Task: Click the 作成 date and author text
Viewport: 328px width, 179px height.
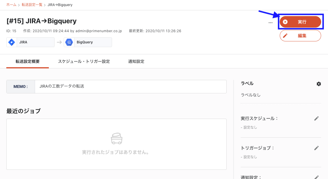Action: point(72,31)
